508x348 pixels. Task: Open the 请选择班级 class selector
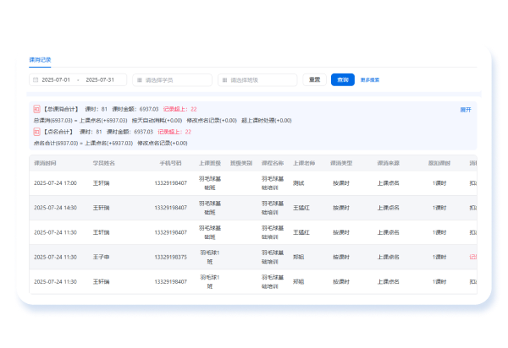257,80
